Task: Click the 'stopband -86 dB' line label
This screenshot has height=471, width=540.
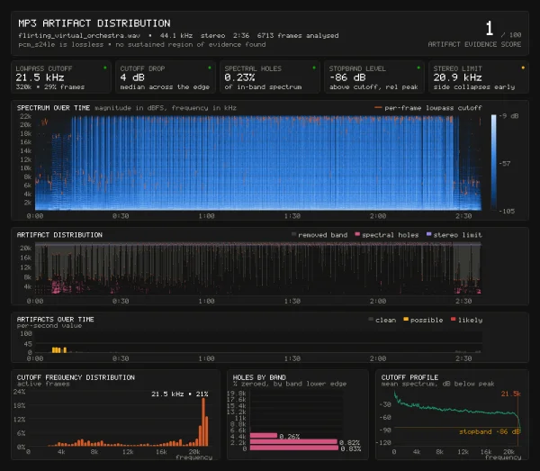Action: click(490, 431)
